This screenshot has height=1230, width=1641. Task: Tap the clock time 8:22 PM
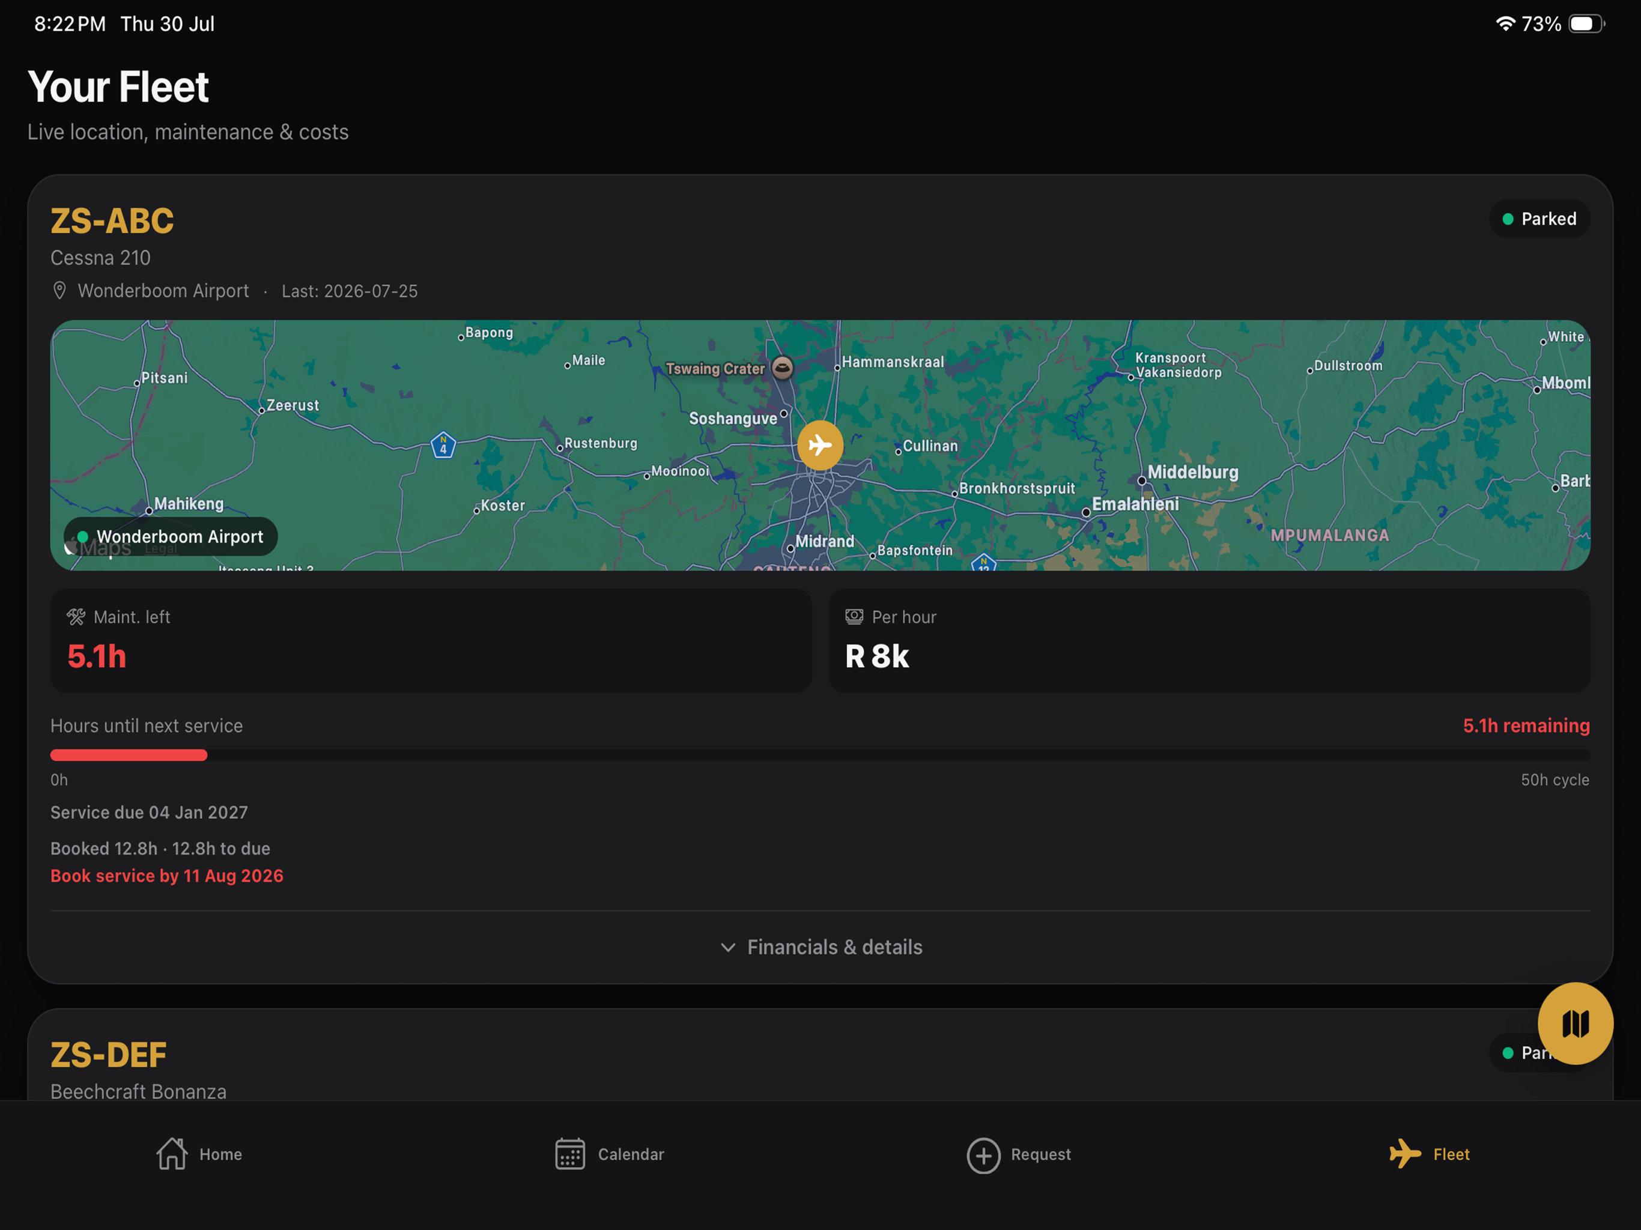tap(70, 24)
